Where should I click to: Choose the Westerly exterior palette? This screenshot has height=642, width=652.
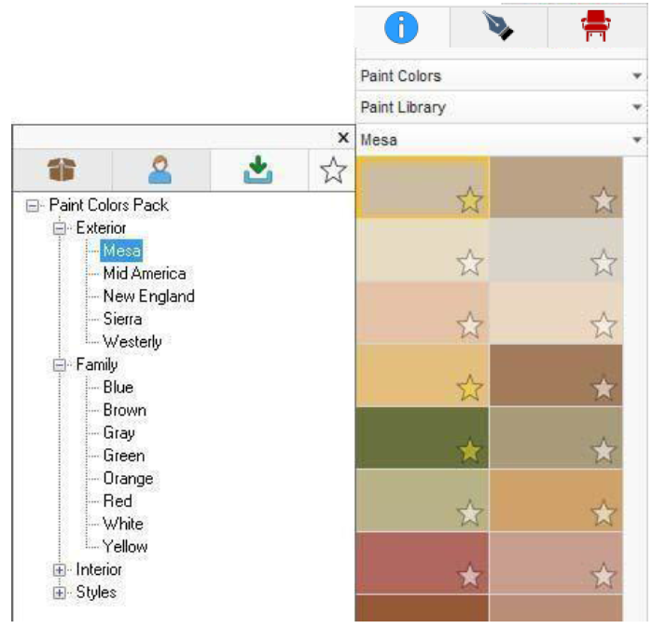click(x=132, y=342)
